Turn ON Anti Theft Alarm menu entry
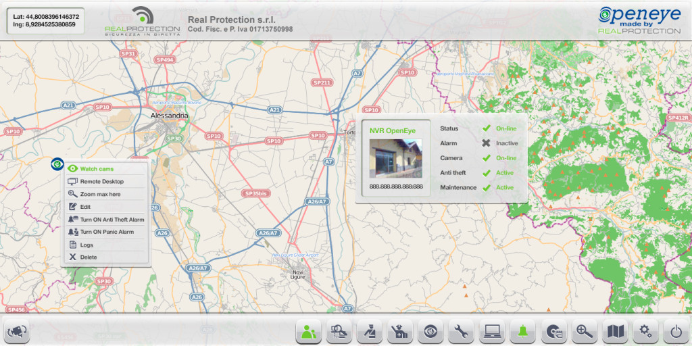 (x=106, y=220)
